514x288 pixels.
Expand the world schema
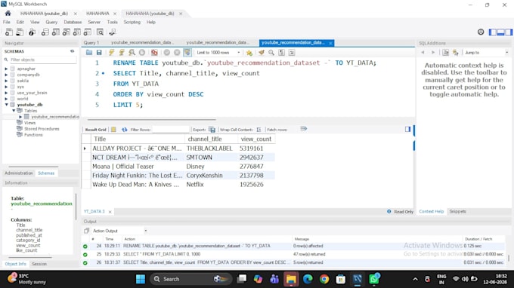pyautogui.click(x=6, y=99)
